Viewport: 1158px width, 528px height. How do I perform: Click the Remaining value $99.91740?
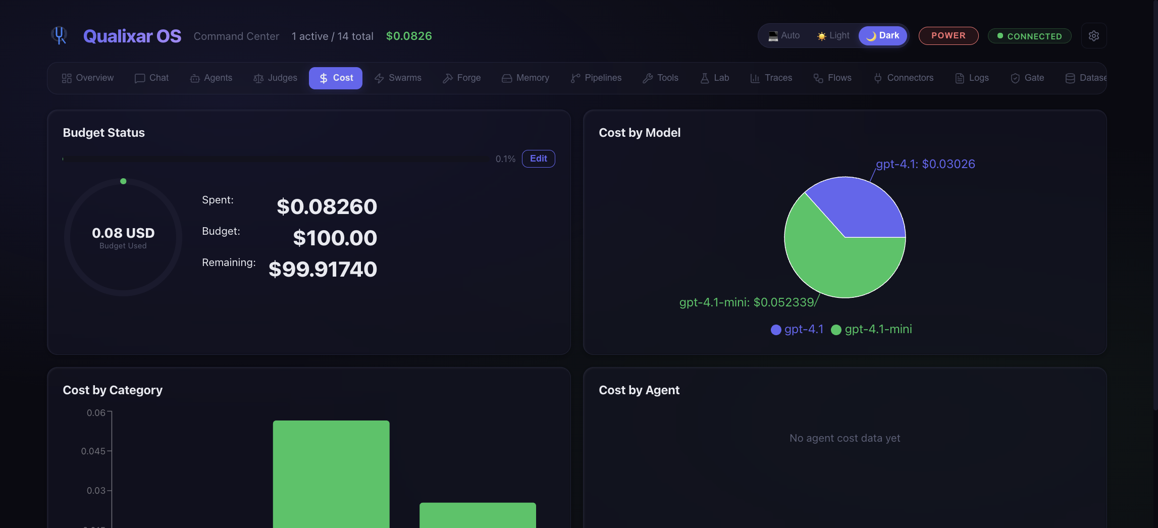coord(323,269)
